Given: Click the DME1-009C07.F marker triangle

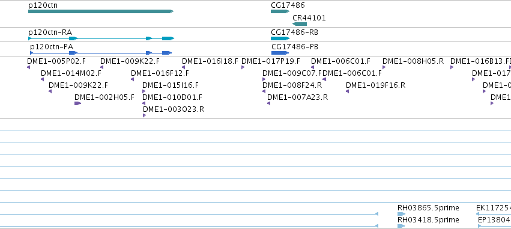Looking at the screenshot, I should (264, 79).
